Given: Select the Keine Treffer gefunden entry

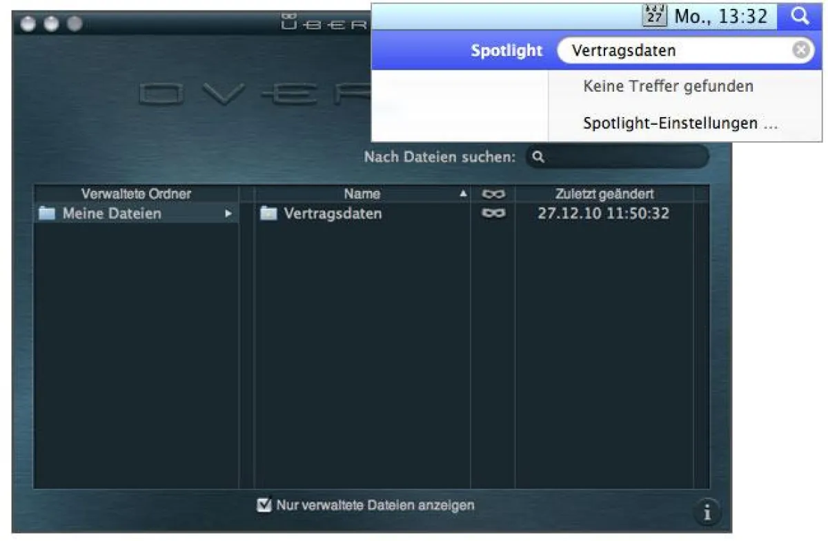Looking at the screenshot, I should coord(668,86).
